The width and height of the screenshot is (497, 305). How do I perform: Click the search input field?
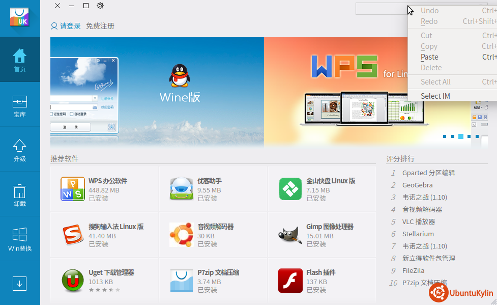(x=381, y=9)
